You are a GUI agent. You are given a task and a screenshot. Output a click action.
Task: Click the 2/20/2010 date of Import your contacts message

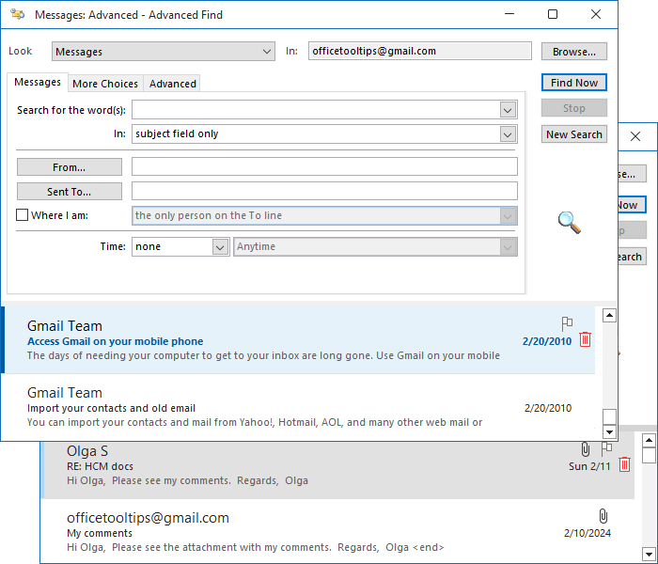point(548,408)
